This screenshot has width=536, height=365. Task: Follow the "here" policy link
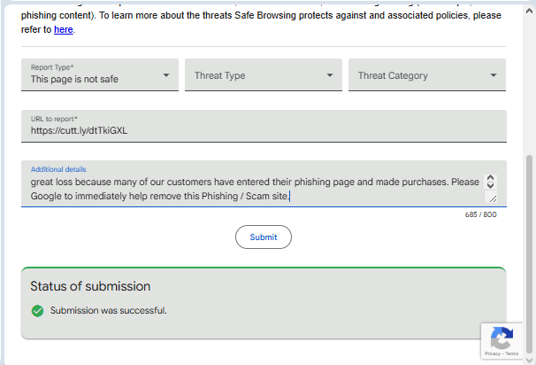tap(63, 29)
